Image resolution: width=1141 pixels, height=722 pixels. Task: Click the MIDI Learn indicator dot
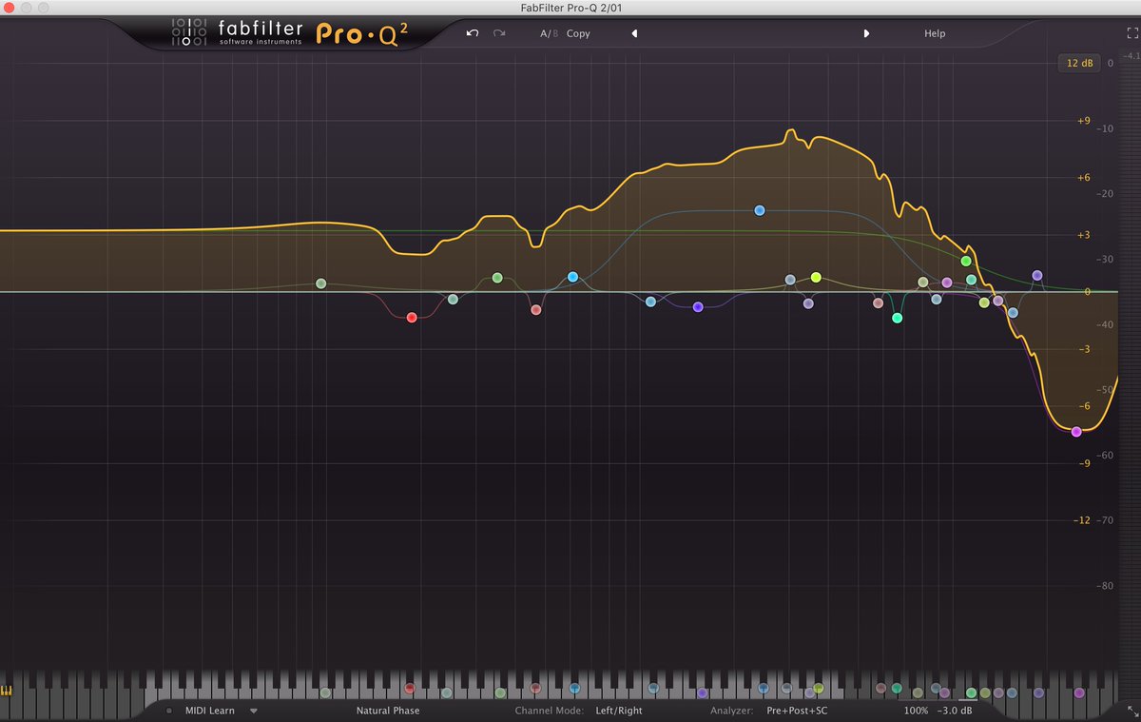[169, 711]
